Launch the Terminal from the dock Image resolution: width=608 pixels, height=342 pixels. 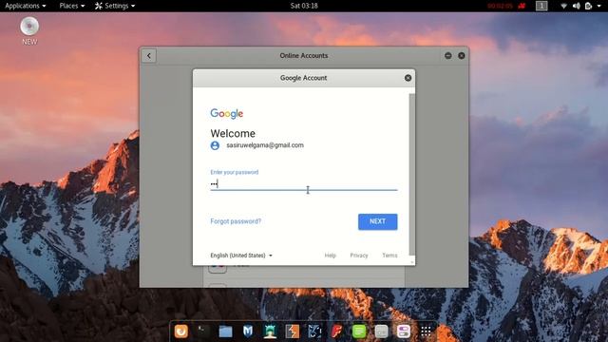tap(203, 332)
